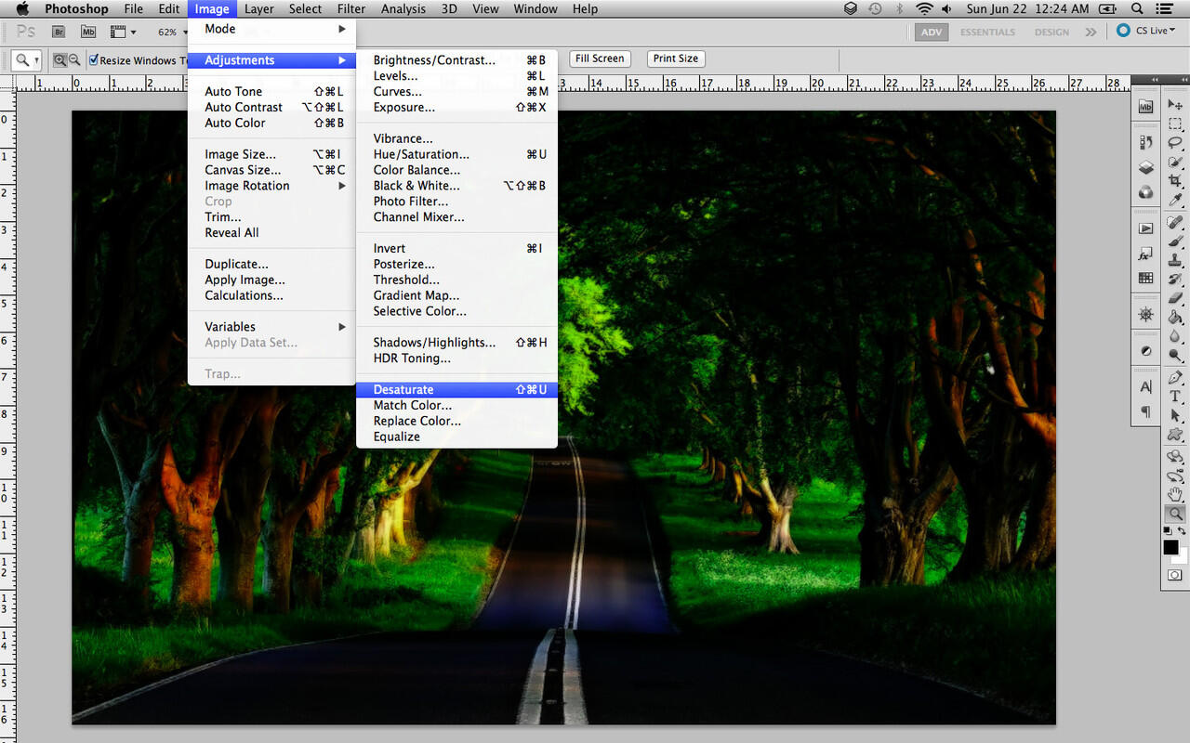Launch Mini Bridge from application bar
1190x743 pixels.
coord(88,32)
